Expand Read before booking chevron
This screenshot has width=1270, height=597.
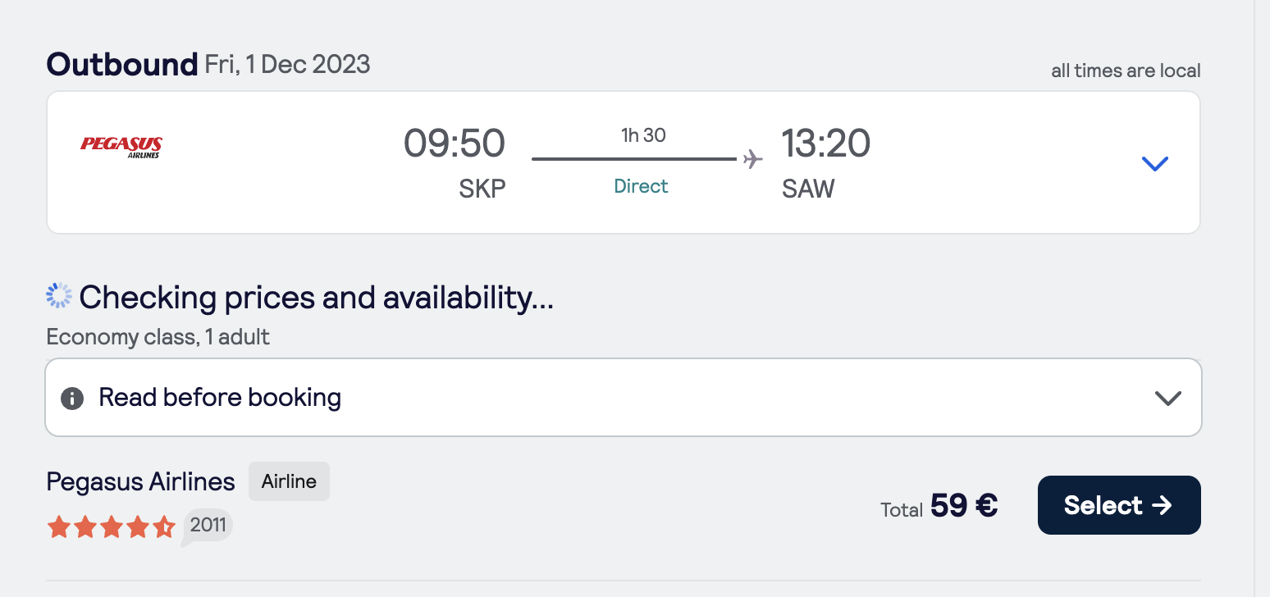tap(1167, 399)
